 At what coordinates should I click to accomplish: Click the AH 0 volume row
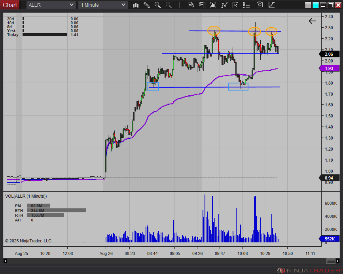[24, 220]
